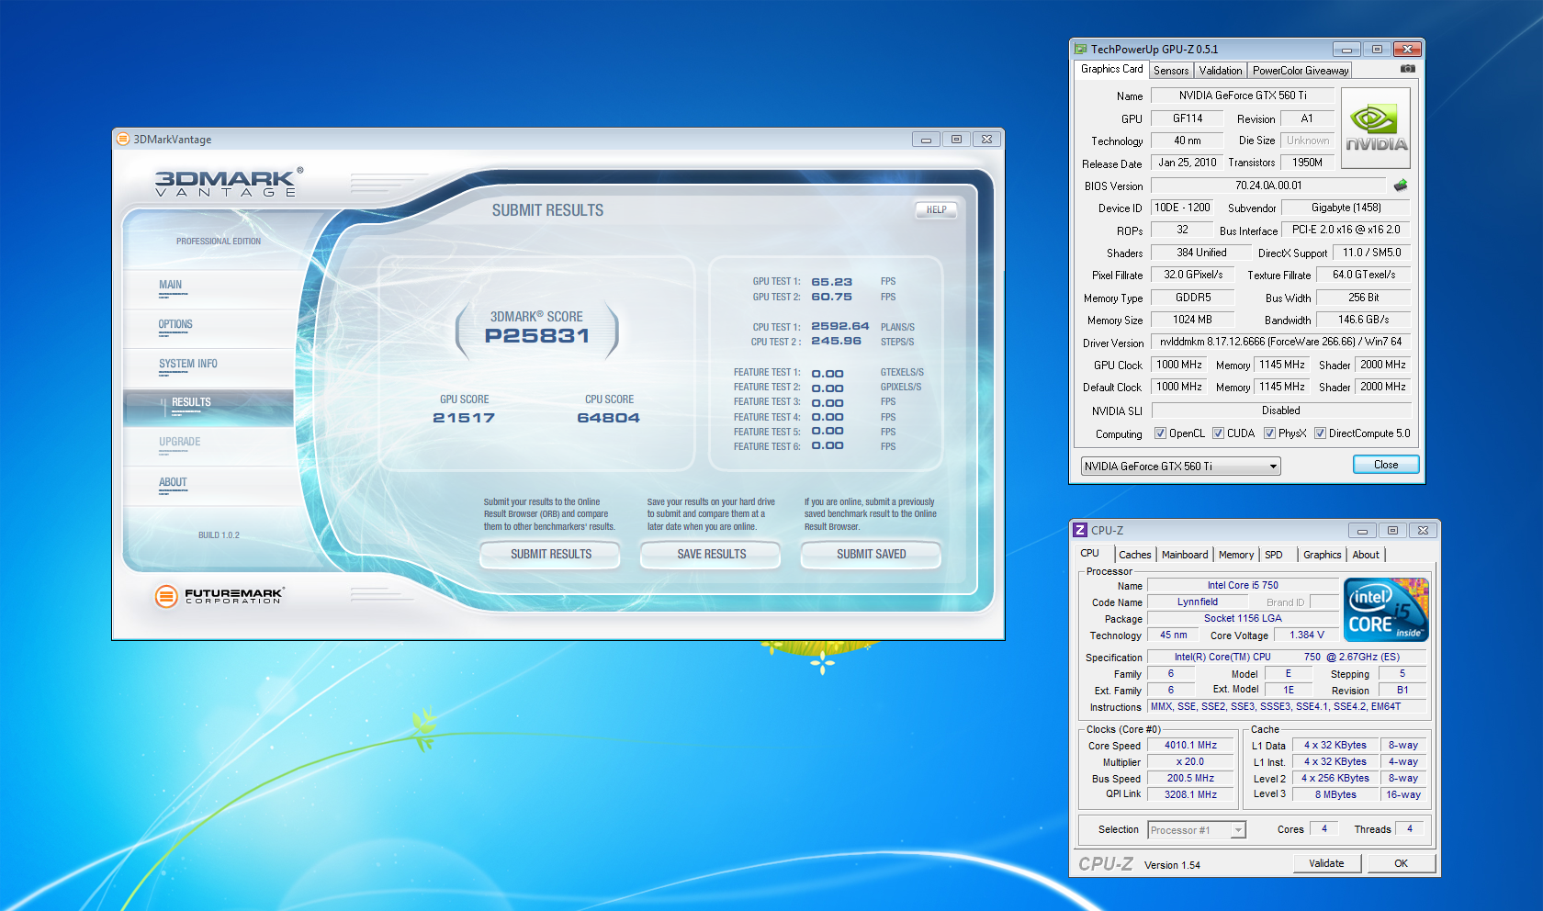Click the BIOS Version field 70.24.0A.00.01
The width and height of the screenshot is (1543, 911).
[1268, 186]
